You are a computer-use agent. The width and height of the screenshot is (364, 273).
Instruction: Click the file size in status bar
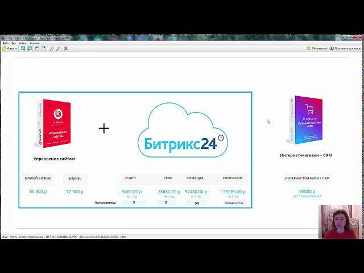[50, 237]
